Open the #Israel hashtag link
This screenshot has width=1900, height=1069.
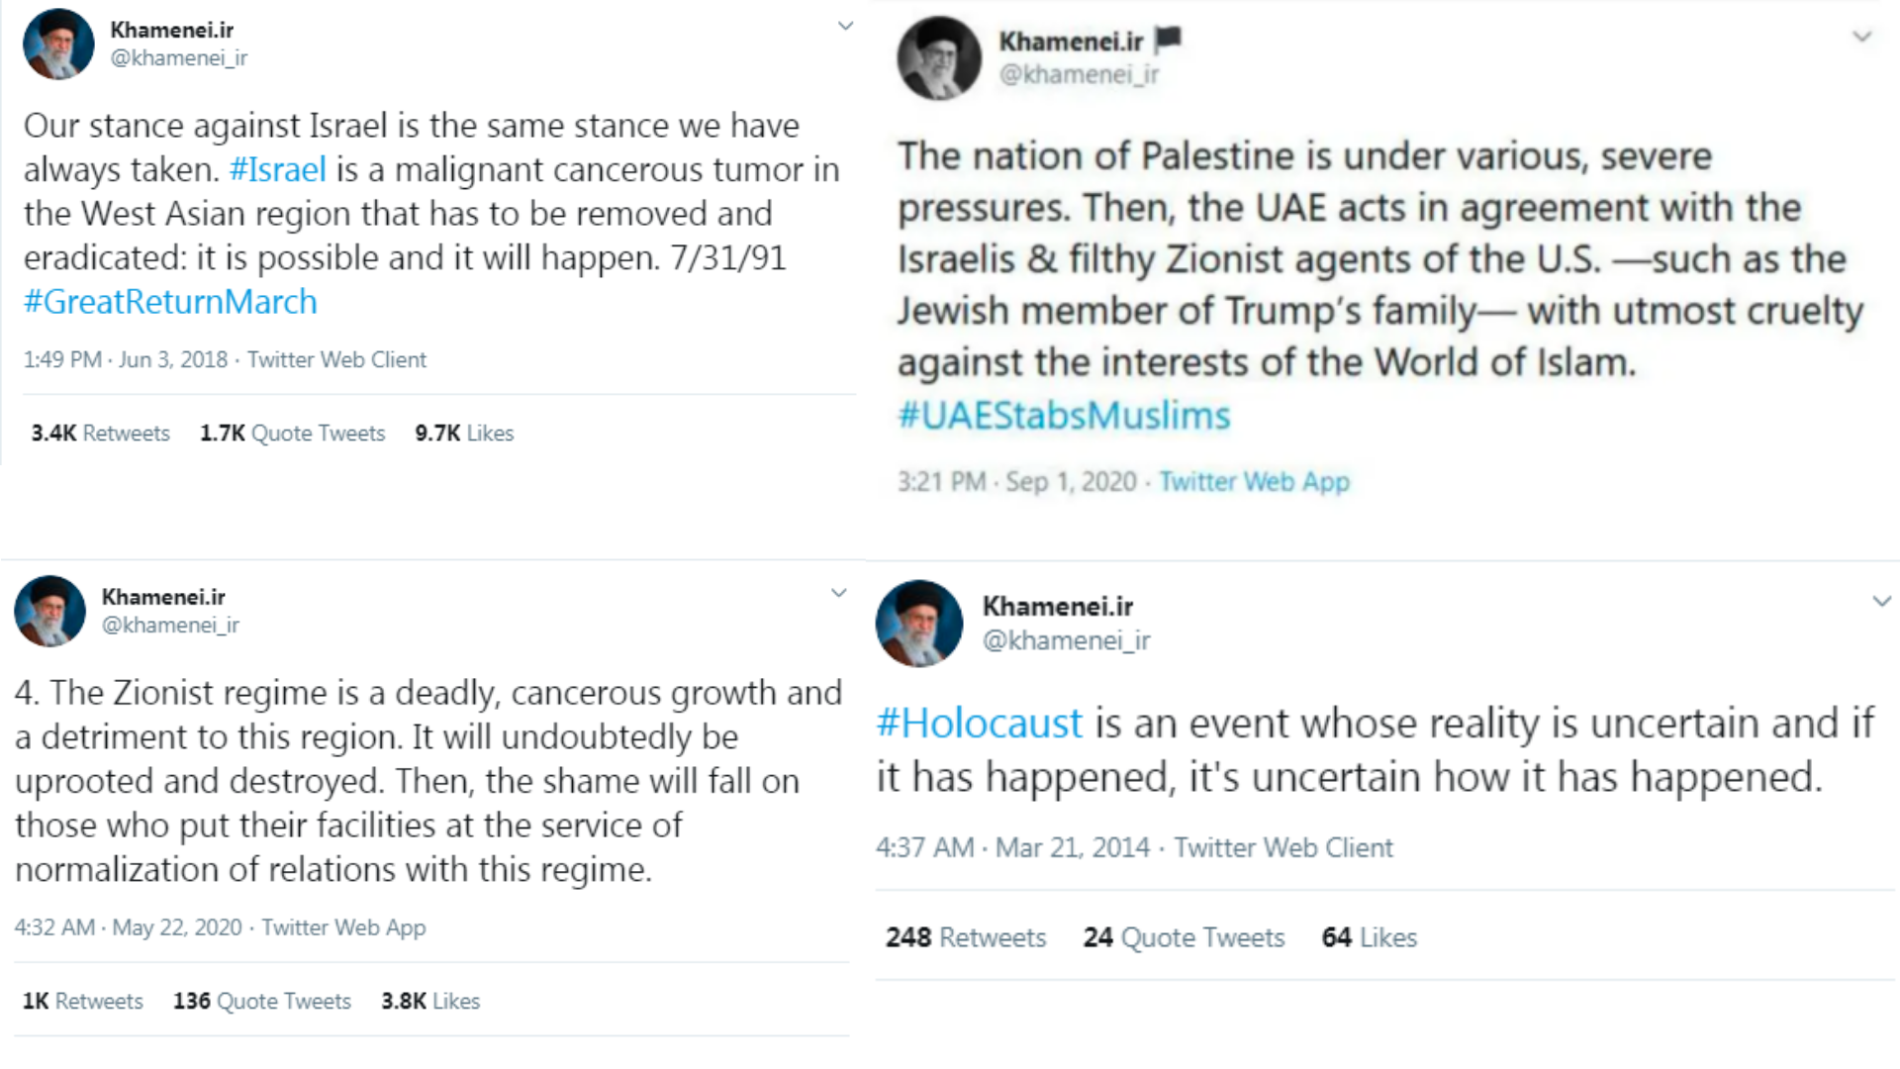click(x=277, y=169)
